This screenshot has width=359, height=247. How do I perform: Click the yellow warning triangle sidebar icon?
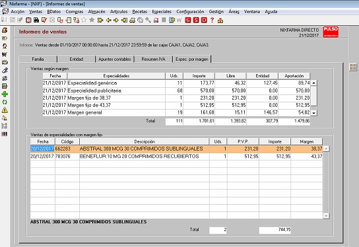5,110
